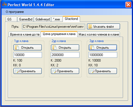Click Применить under 2ур клана
133x107 pixels.
pyautogui.click(x=65, y=71)
